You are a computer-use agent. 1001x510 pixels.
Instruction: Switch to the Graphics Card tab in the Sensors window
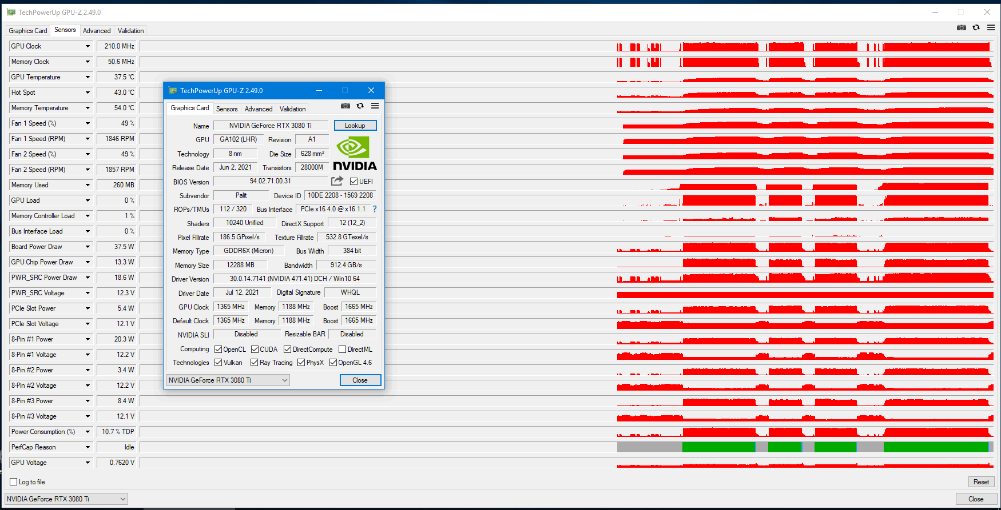(x=28, y=31)
